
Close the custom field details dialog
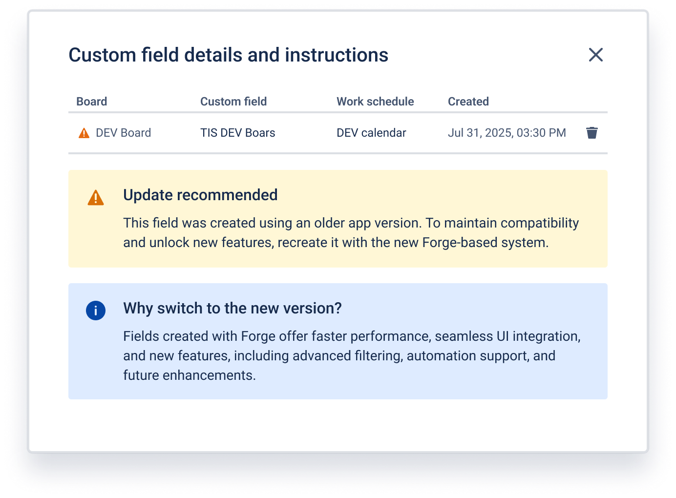tap(595, 55)
